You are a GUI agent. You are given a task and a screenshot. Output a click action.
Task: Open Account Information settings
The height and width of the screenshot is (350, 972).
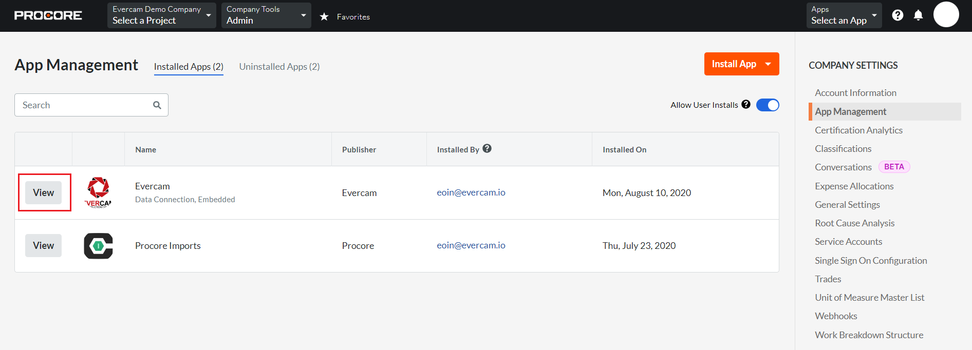pyautogui.click(x=855, y=93)
